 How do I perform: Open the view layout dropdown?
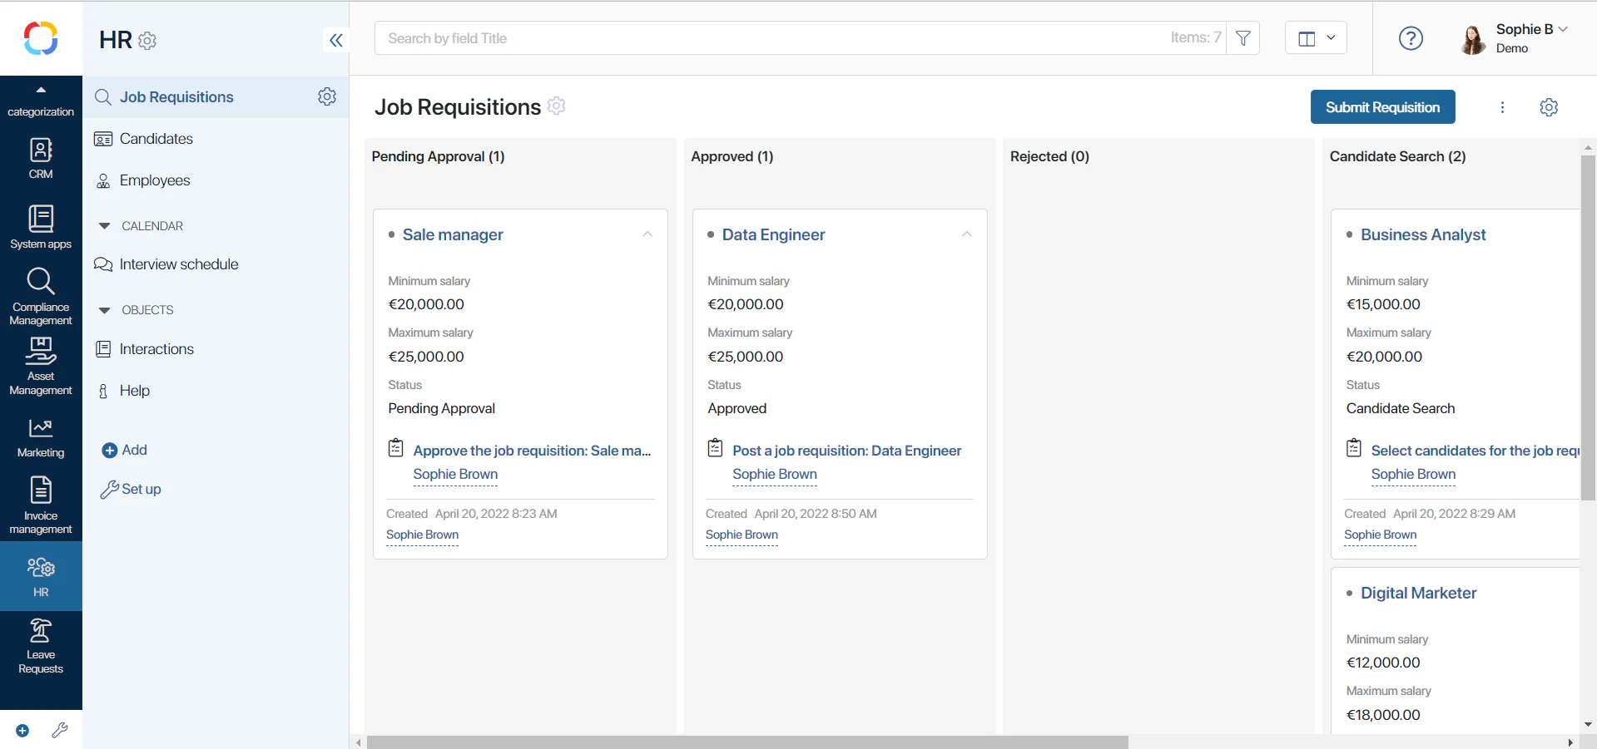(1316, 38)
